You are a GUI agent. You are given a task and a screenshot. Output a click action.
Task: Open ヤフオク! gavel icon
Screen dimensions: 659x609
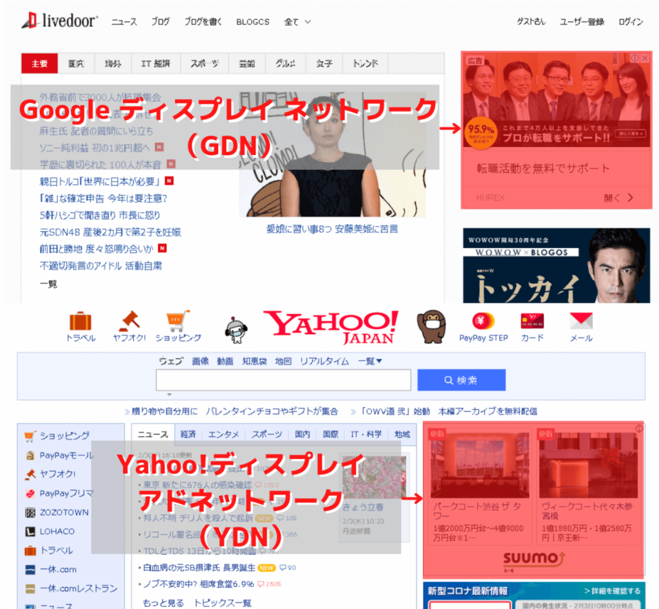point(129,321)
